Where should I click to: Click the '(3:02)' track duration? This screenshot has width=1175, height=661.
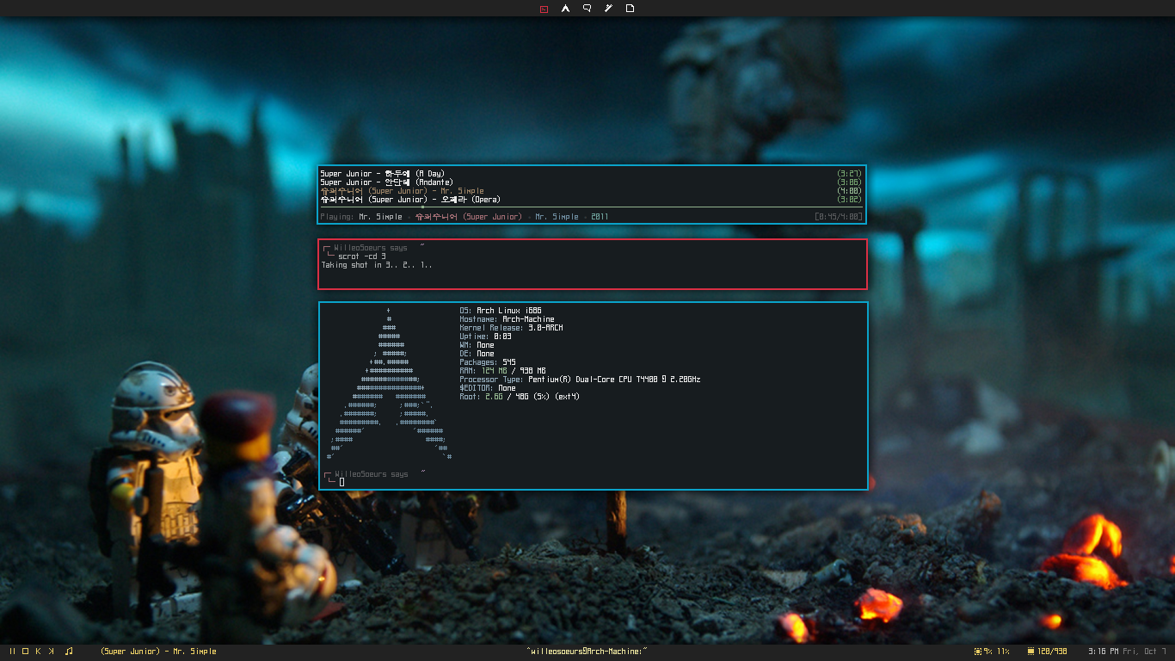point(850,200)
